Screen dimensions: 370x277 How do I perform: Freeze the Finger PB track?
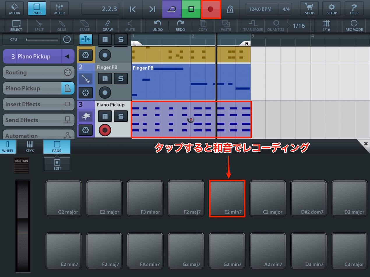[86, 93]
